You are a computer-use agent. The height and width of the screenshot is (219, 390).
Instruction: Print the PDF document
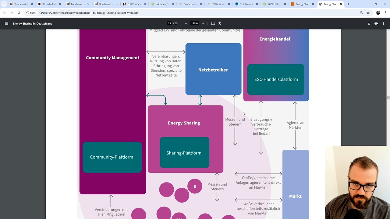(376, 23)
